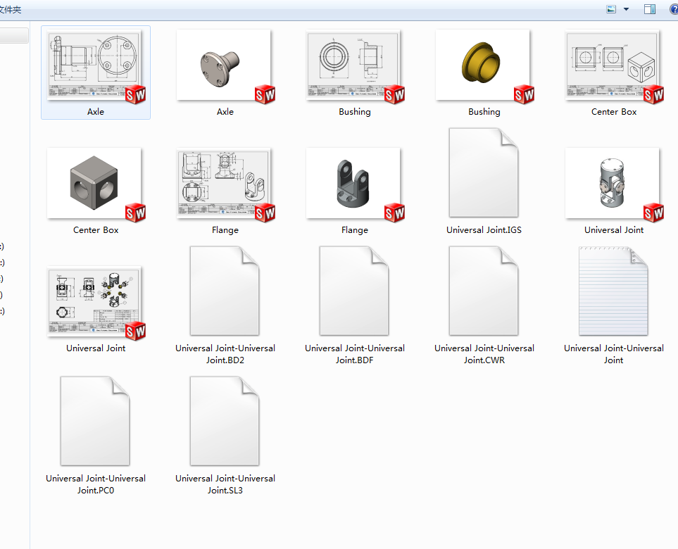
Task: Select the Flange 3D part file
Action: click(353, 183)
